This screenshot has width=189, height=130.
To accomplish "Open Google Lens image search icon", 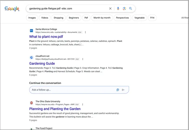I will click(124, 9).
